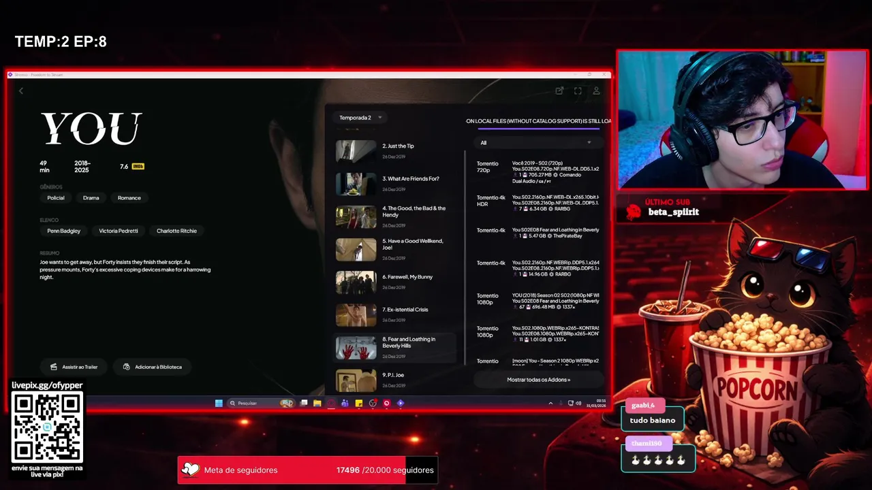Open Sticky Notes on the taskbar

[x=359, y=403]
